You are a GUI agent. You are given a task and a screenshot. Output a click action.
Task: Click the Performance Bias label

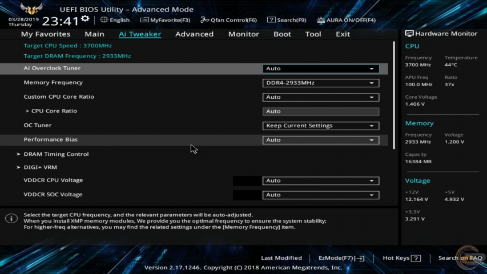point(50,139)
